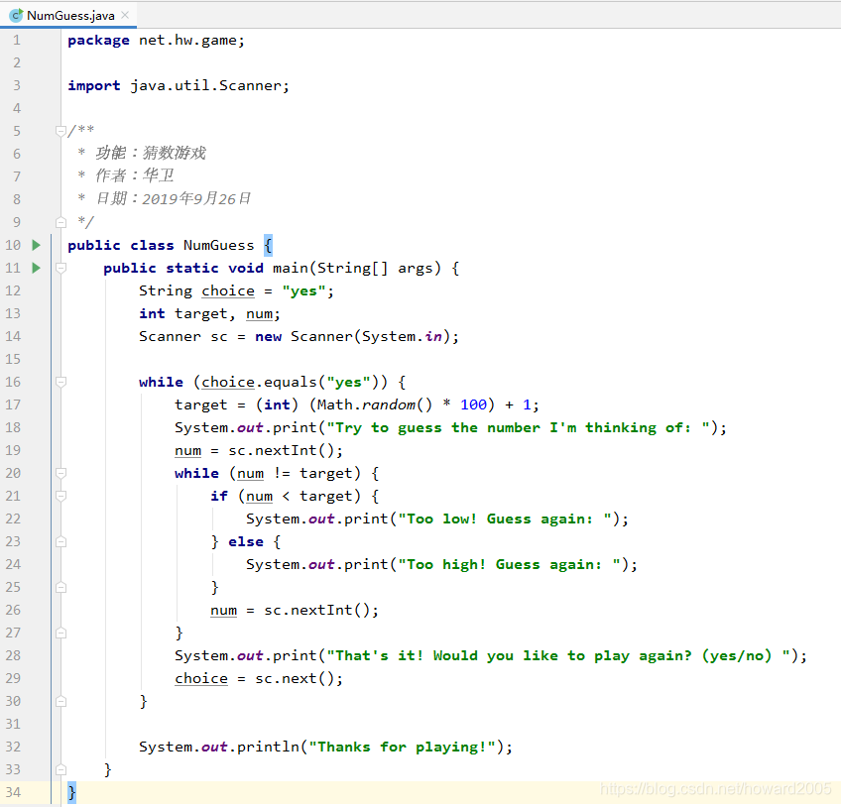This screenshot has height=807, width=841.
Task: Click 'choice.equals' in the while condition
Action: coord(259,383)
